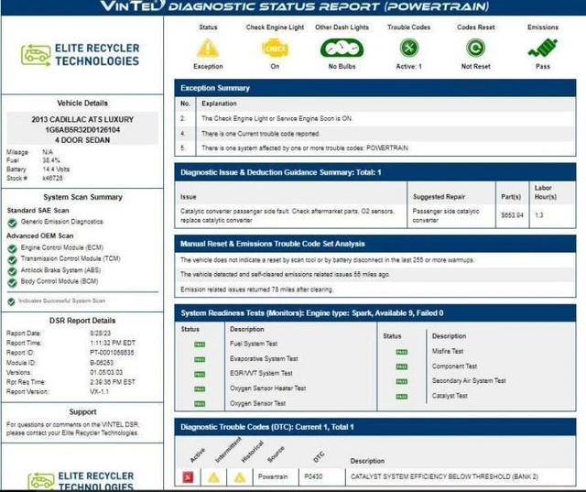Image resolution: width=586 pixels, height=492 pixels.
Task: Click the exception about one Current trouble code
Action: 260,134
